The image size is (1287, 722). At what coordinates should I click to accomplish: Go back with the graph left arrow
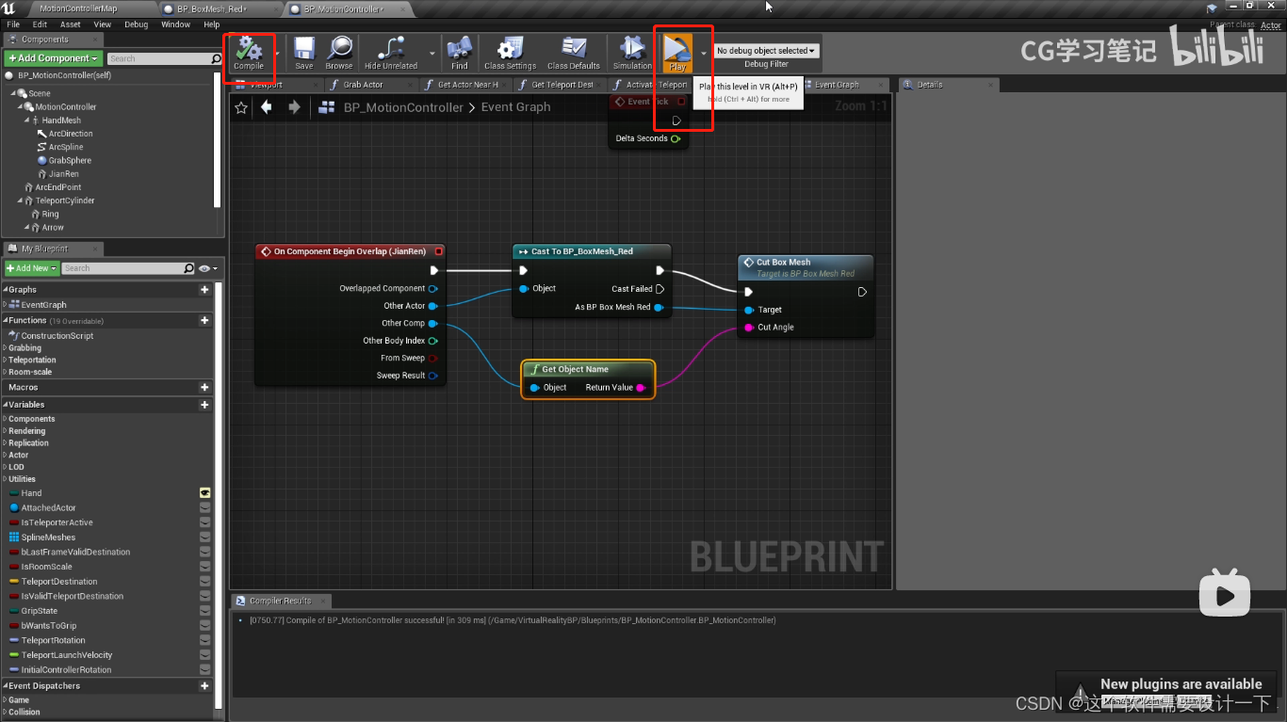click(267, 107)
